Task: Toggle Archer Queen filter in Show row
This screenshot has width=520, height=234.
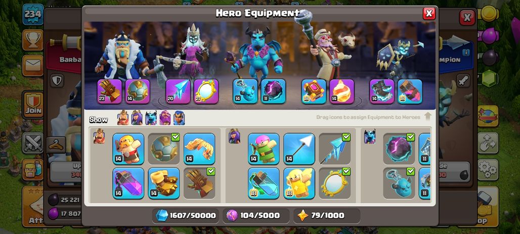Action: [x=137, y=118]
